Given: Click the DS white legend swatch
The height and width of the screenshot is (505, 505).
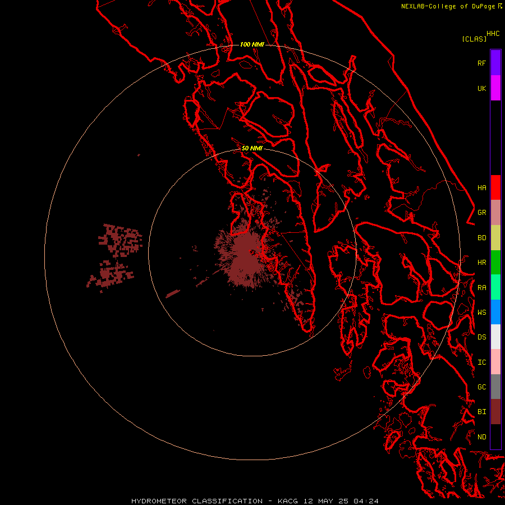Looking at the screenshot, I should point(495,337).
